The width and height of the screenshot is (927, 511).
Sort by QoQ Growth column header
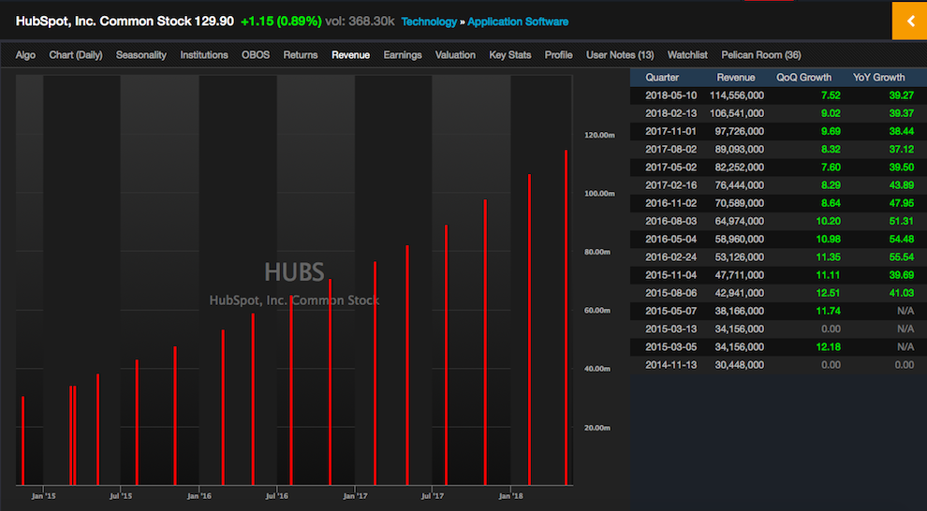click(804, 78)
